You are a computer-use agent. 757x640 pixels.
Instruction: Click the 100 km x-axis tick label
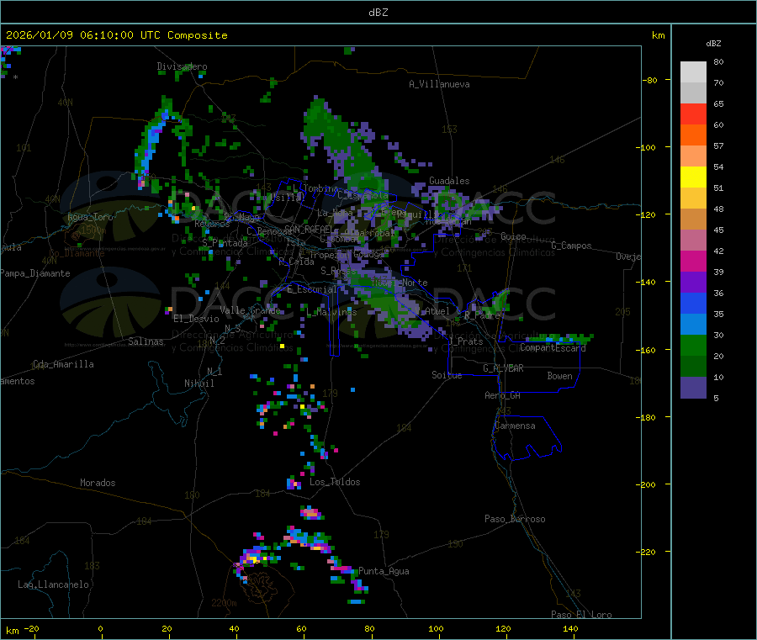tap(436, 628)
